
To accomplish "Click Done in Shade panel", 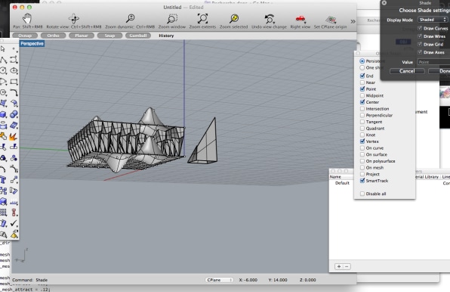I will click(440, 71).
